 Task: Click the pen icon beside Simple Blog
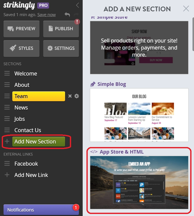tap(93, 84)
